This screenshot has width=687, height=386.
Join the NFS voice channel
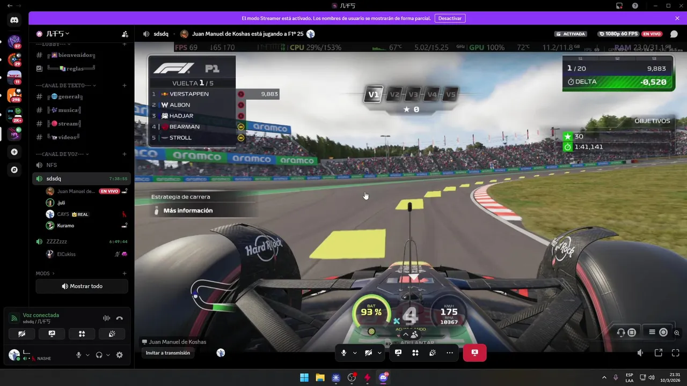[x=82, y=165]
